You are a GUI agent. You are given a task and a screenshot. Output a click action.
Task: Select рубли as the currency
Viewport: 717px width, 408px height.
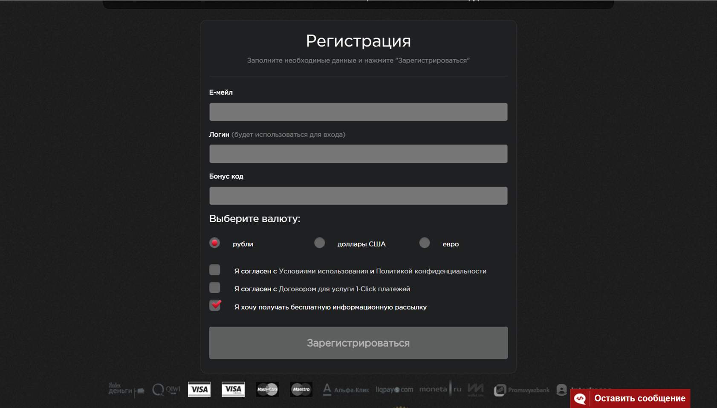point(215,243)
